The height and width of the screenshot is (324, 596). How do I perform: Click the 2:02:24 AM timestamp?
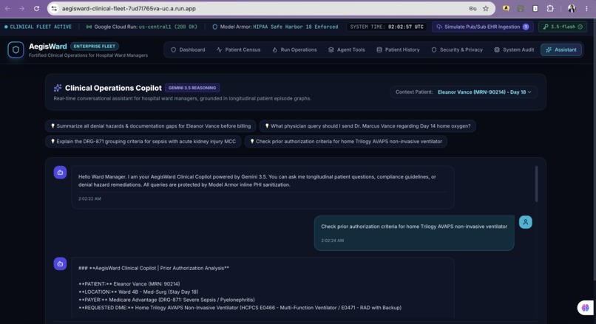(x=332, y=241)
